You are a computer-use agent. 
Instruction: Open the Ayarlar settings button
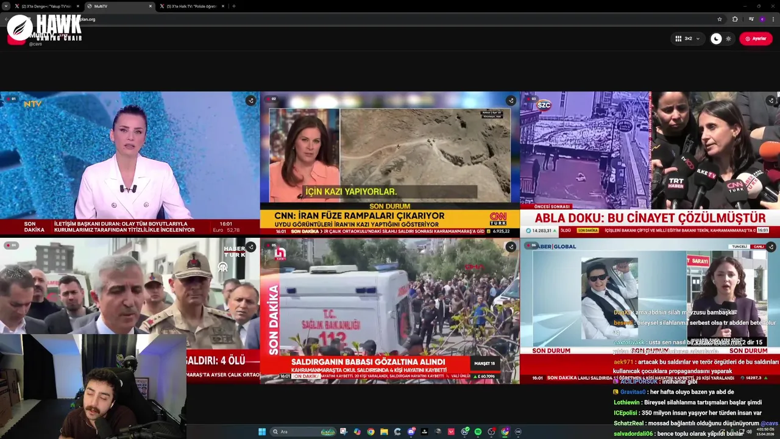756,38
